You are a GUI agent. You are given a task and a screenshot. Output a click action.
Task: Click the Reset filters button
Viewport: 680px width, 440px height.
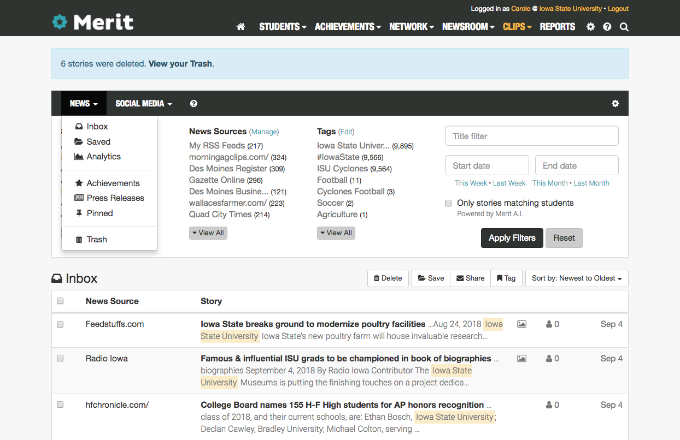pyautogui.click(x=564, y=238)
